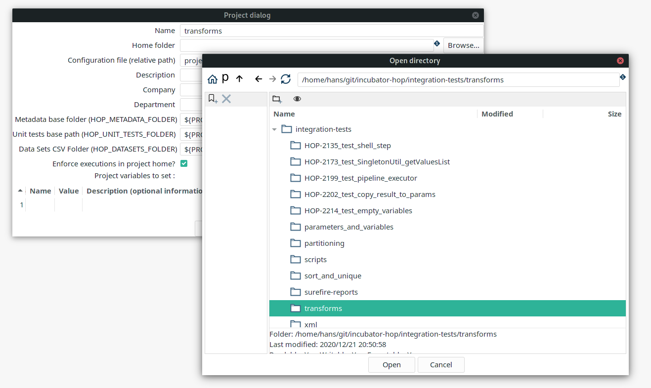Remove bookmark using the X icon
The width and height of the screenshot is (651, 388).
pos(226,99)
